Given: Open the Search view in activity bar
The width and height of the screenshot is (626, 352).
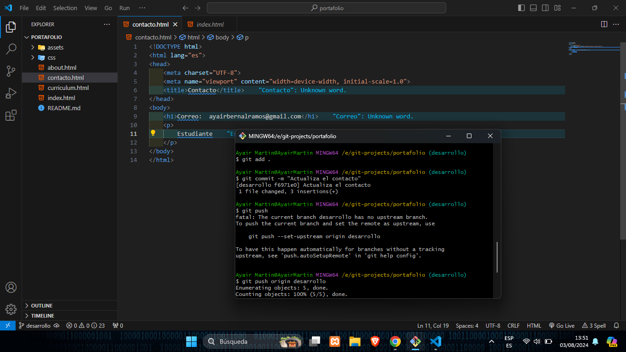Looking at the screenshot, I should (11, 49).
